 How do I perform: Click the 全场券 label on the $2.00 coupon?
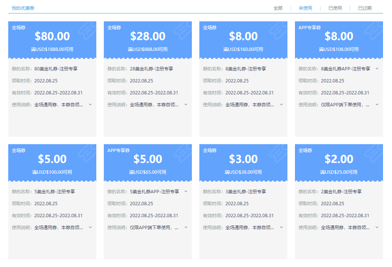[x=305, y=151]
